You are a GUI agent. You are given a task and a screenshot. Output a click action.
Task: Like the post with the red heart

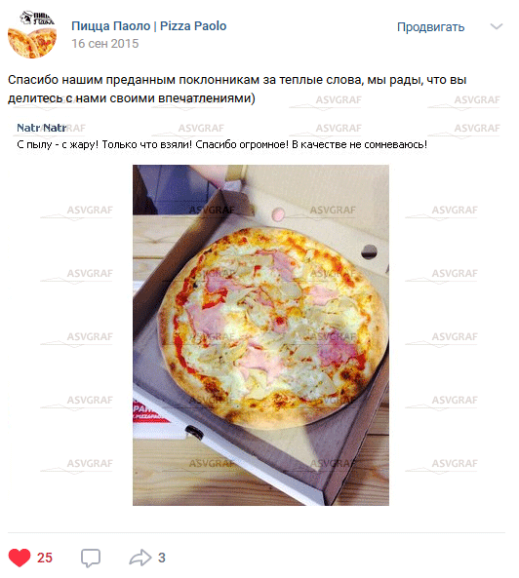[x=20, y=558]
